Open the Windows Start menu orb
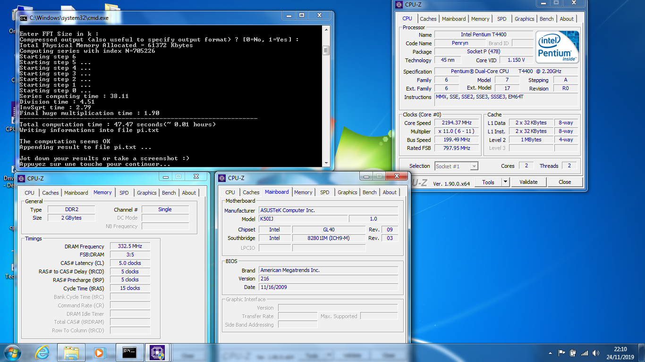The height and width of the screenshot is (362, 645). pyautogui.click(x=12, y=352)
